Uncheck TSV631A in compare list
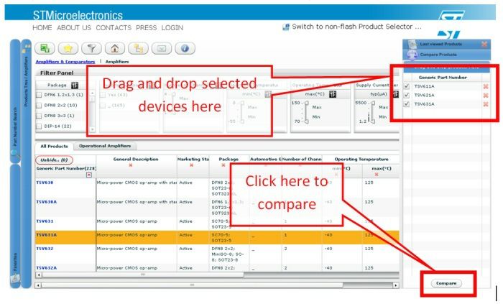The width and height of the screenshot is (503, 304). point(407,104)
